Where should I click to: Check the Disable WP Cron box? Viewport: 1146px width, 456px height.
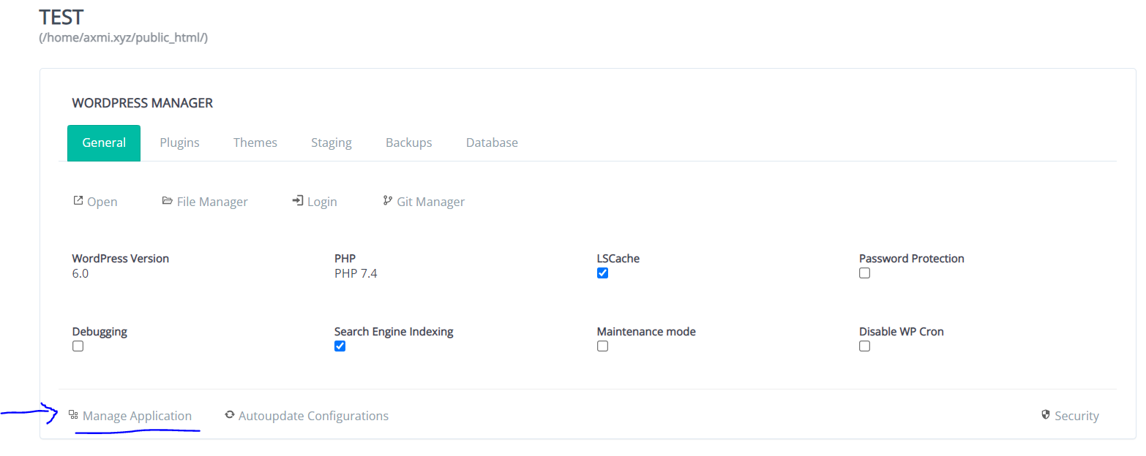(864, 346)
